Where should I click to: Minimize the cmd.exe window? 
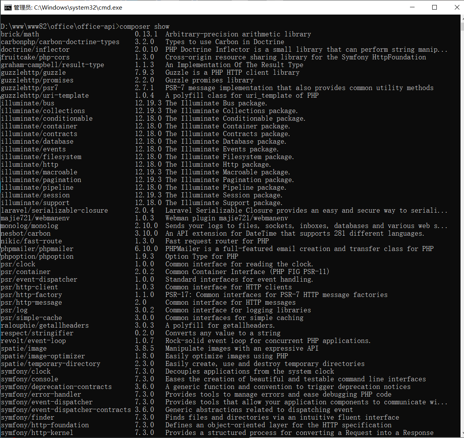pos(412,7)
